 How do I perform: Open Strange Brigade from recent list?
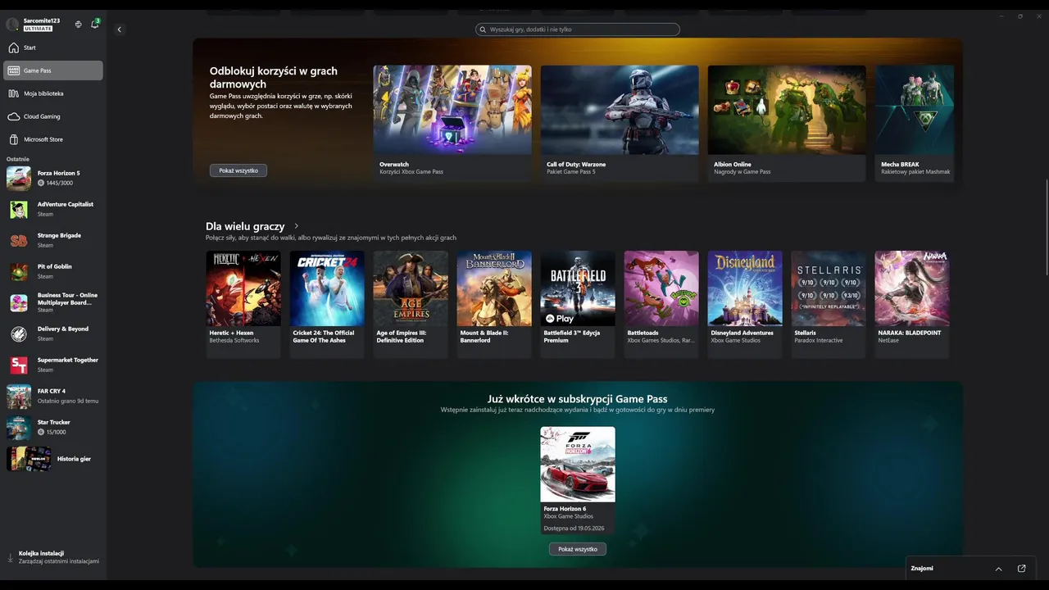53,240
